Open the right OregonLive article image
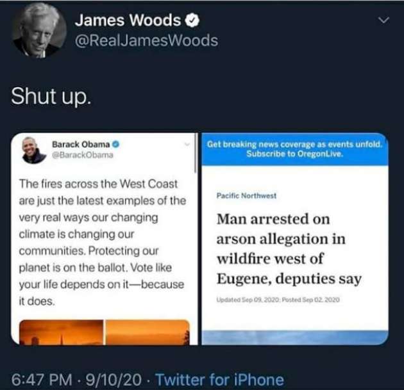Screen dimensions: 404x390 [295, 239]
